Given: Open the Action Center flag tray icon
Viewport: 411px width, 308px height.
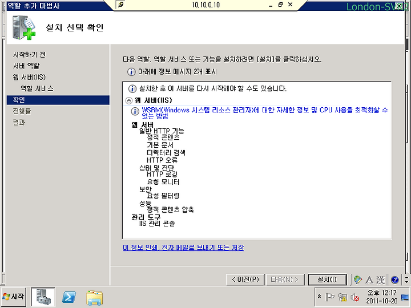Looking at the screenshot, I should 330,297.
